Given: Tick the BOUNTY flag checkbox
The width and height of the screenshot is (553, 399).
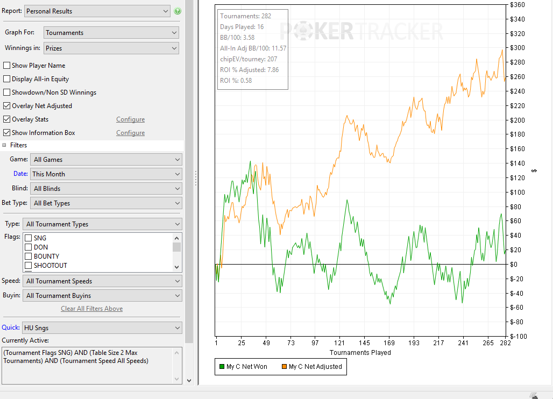Looking at the screenshot, I should click(28, 256).
